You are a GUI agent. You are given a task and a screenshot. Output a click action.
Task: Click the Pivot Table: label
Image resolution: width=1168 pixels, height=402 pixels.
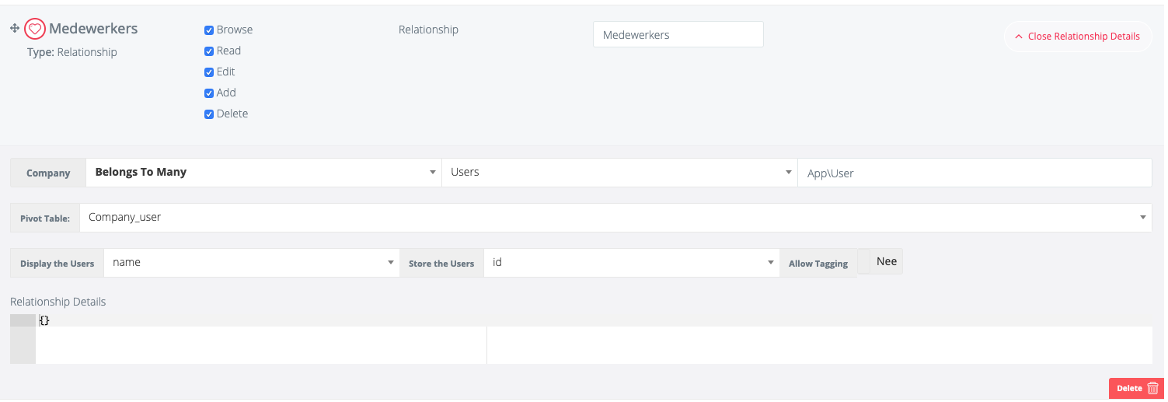[x=45, y=218]
